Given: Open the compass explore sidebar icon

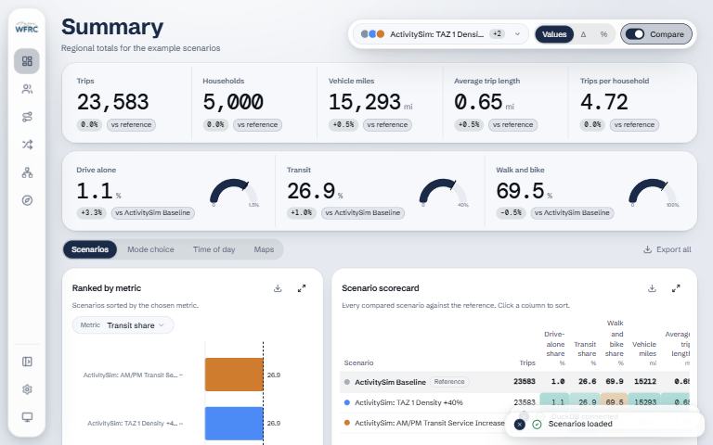Looking at the screenshot, I should click(27, 200).
